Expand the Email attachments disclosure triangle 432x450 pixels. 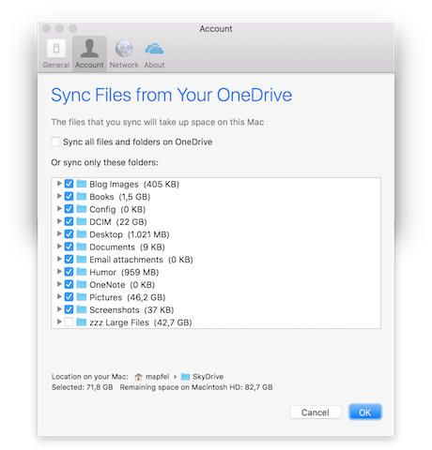(59, 259)
